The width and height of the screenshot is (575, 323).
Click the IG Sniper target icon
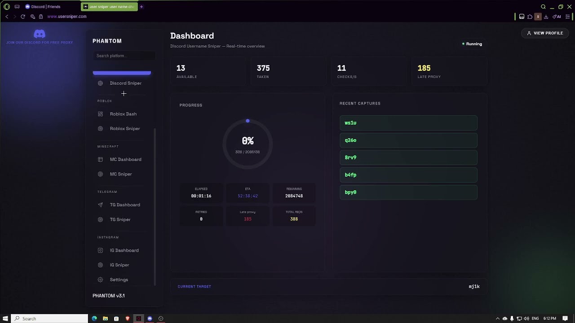100,265
